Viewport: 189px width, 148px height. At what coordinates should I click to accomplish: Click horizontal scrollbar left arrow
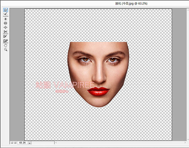[56, 143]
